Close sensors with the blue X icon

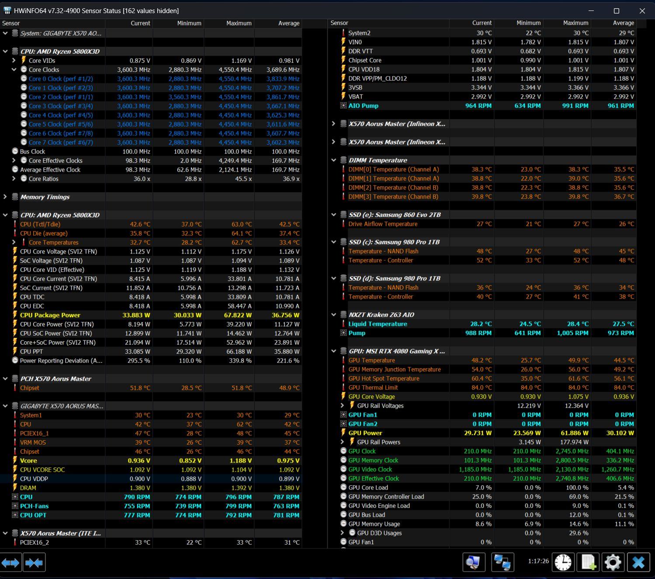point(638,562)
